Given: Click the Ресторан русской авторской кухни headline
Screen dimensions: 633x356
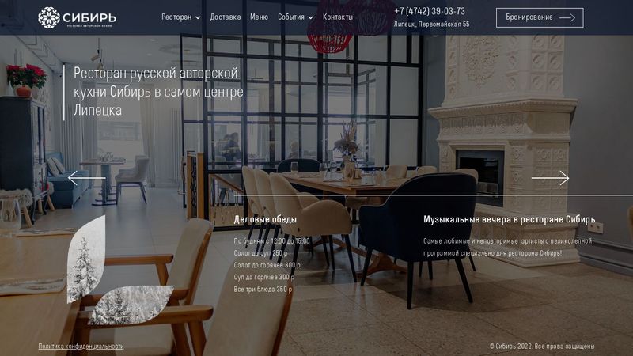Looking at the screenshot, I should [158, 92].
